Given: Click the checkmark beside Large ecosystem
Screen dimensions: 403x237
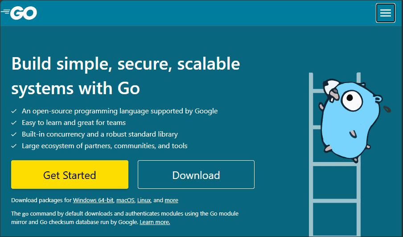Looking at the screenshot, I should 14,146.
